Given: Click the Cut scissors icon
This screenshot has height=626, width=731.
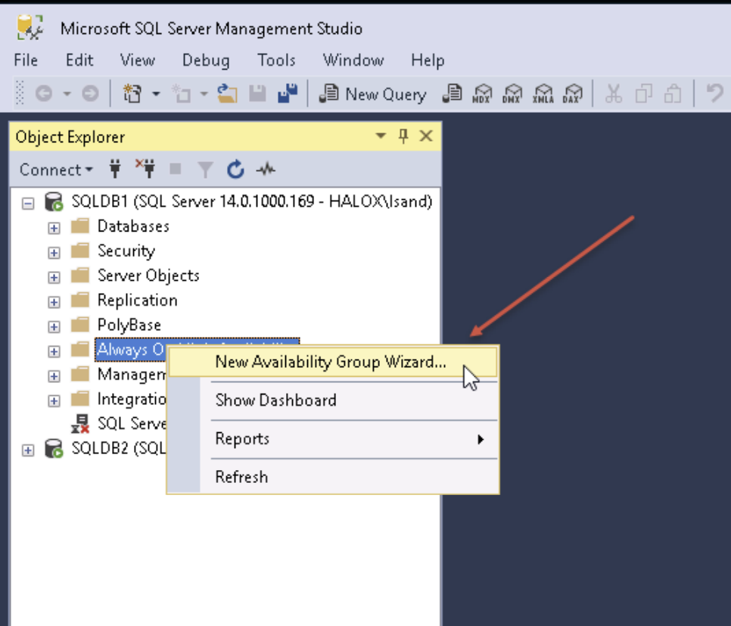Looking at the screenshot, I should coord(614,94).
